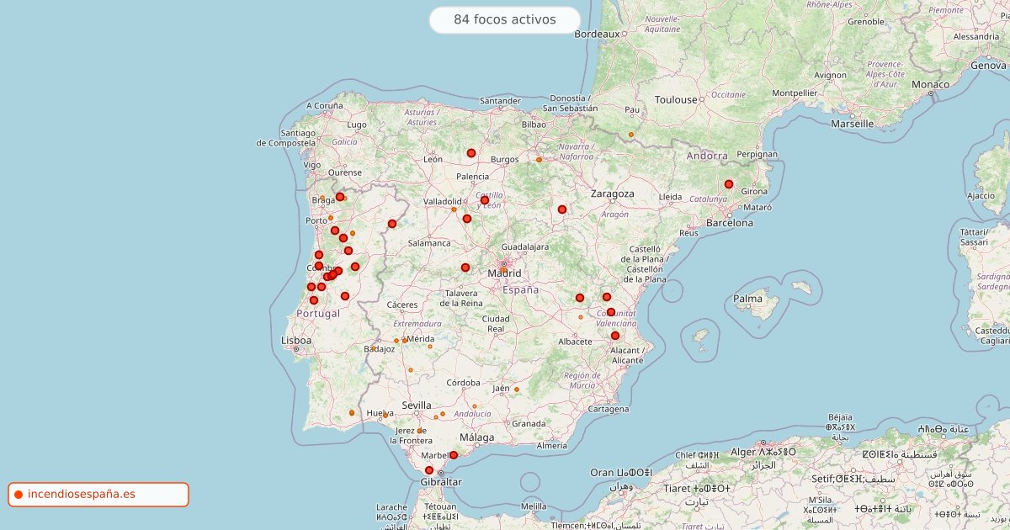The width and height of the screenshot is (1010, 530).
Task: Select the red fire marker near Girona
Action: point(729,184)
